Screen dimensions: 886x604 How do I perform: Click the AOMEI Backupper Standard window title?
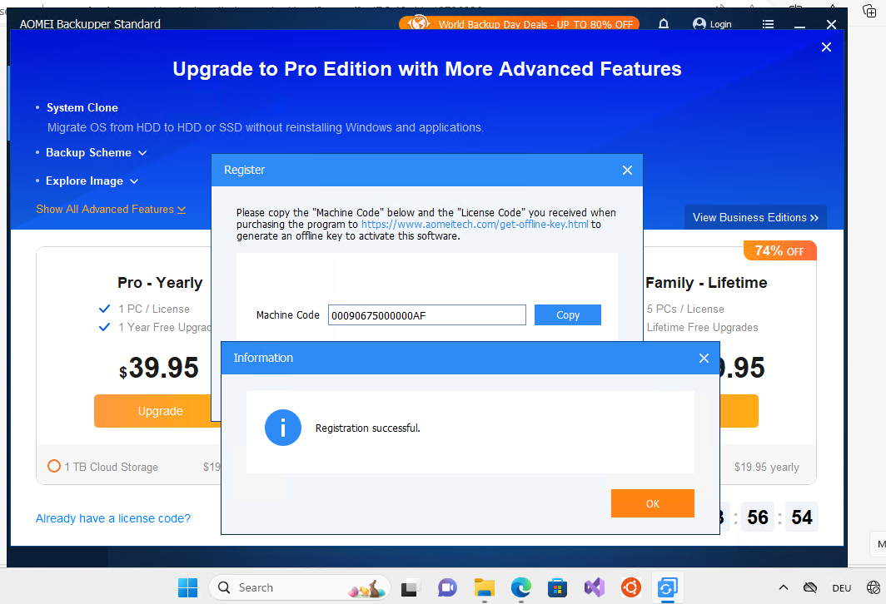[x=90, y=23]
